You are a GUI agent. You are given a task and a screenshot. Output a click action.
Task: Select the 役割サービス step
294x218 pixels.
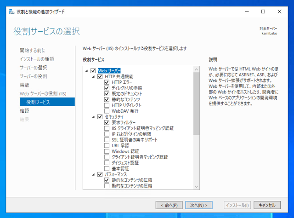[47, 102]
